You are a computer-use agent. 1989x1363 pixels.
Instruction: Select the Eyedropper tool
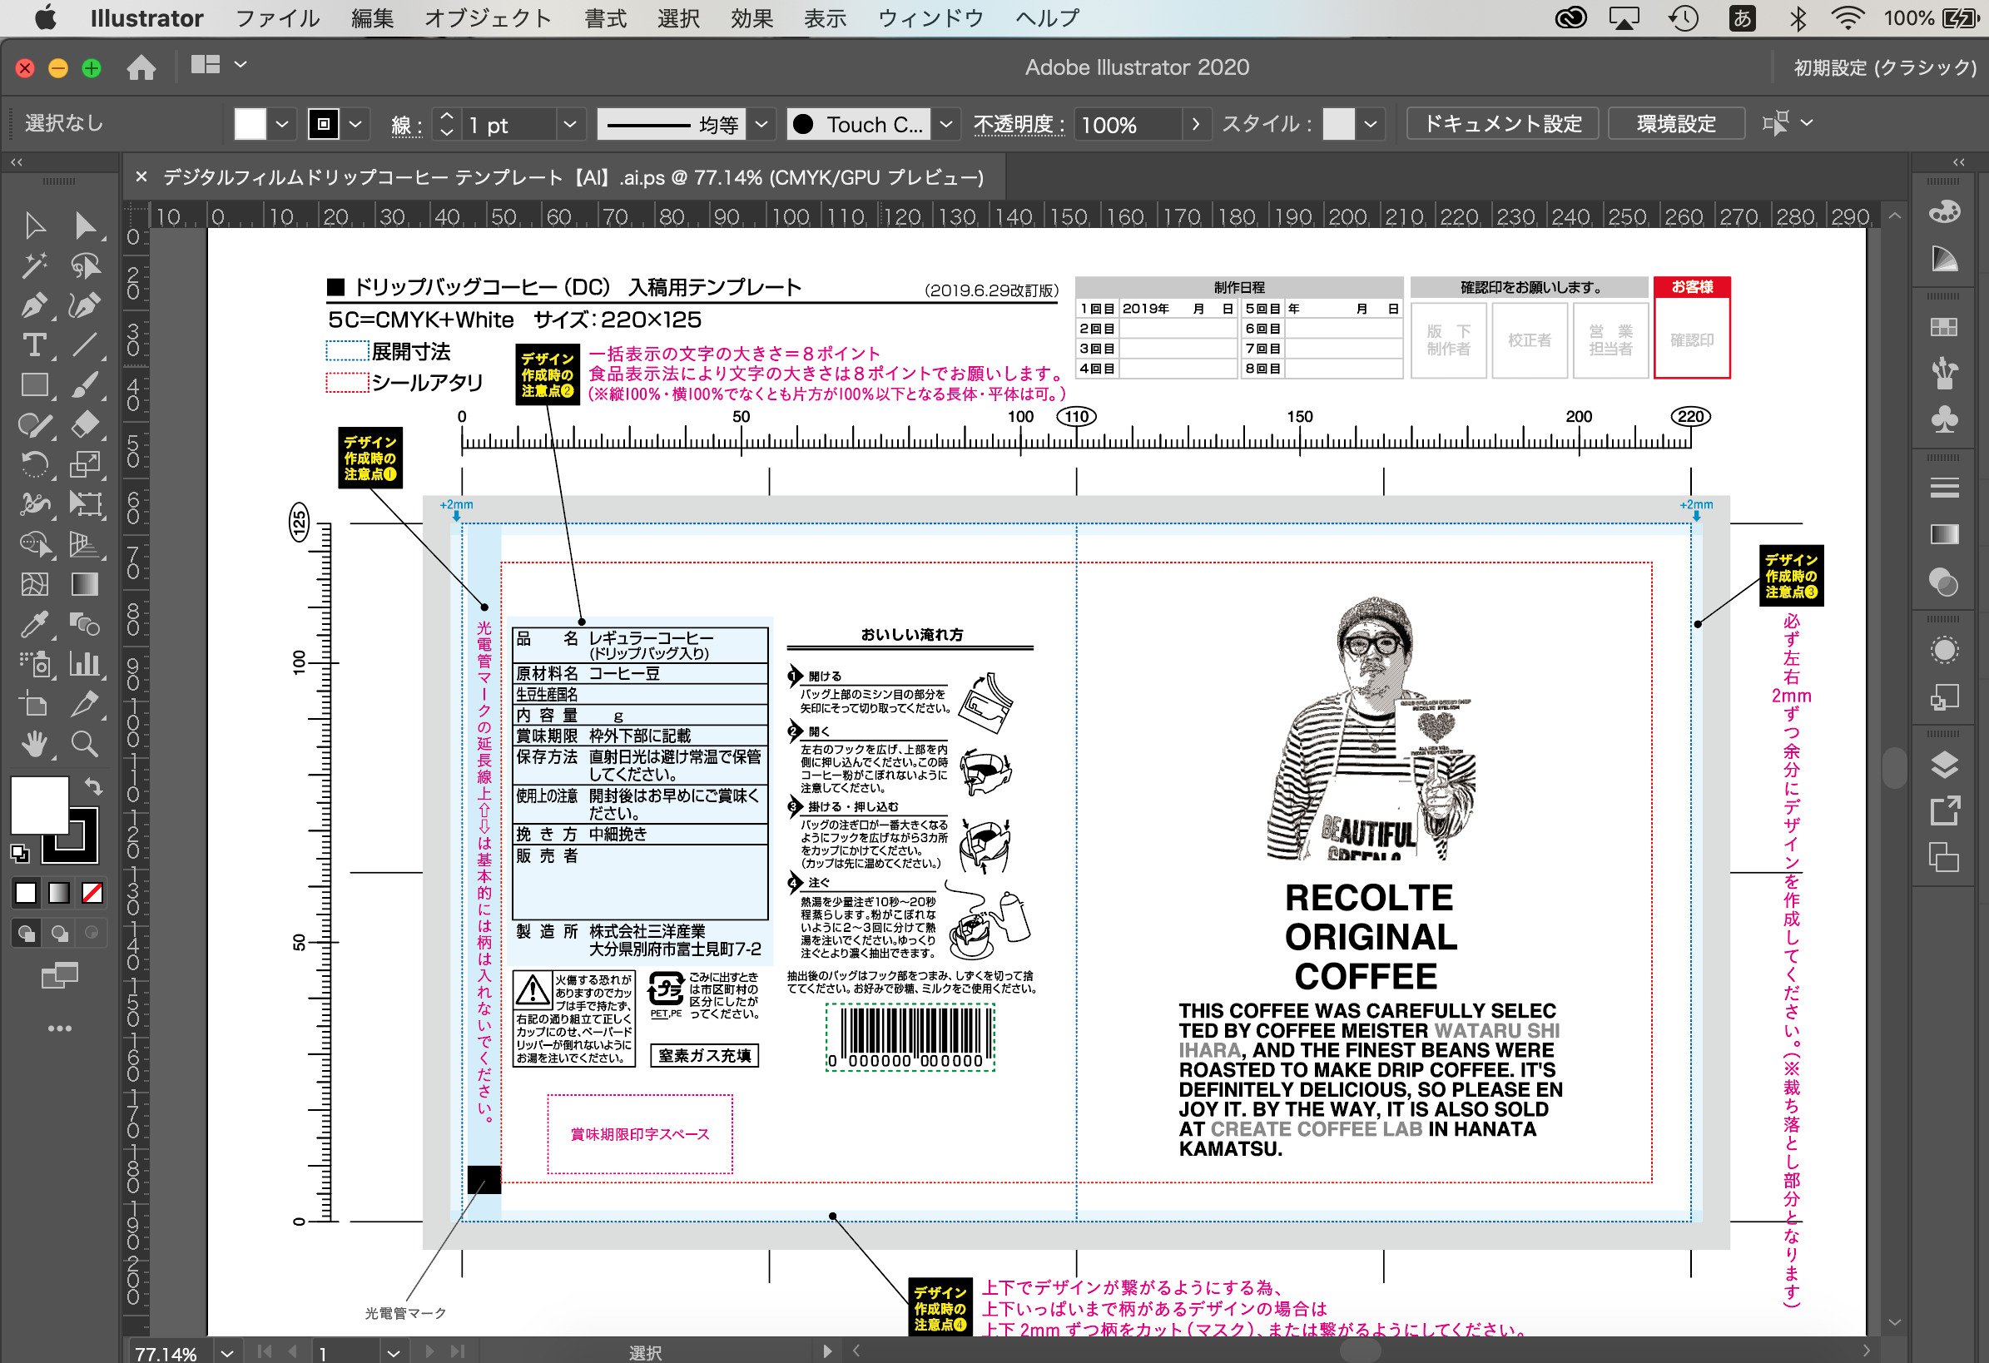pos(34,624)
